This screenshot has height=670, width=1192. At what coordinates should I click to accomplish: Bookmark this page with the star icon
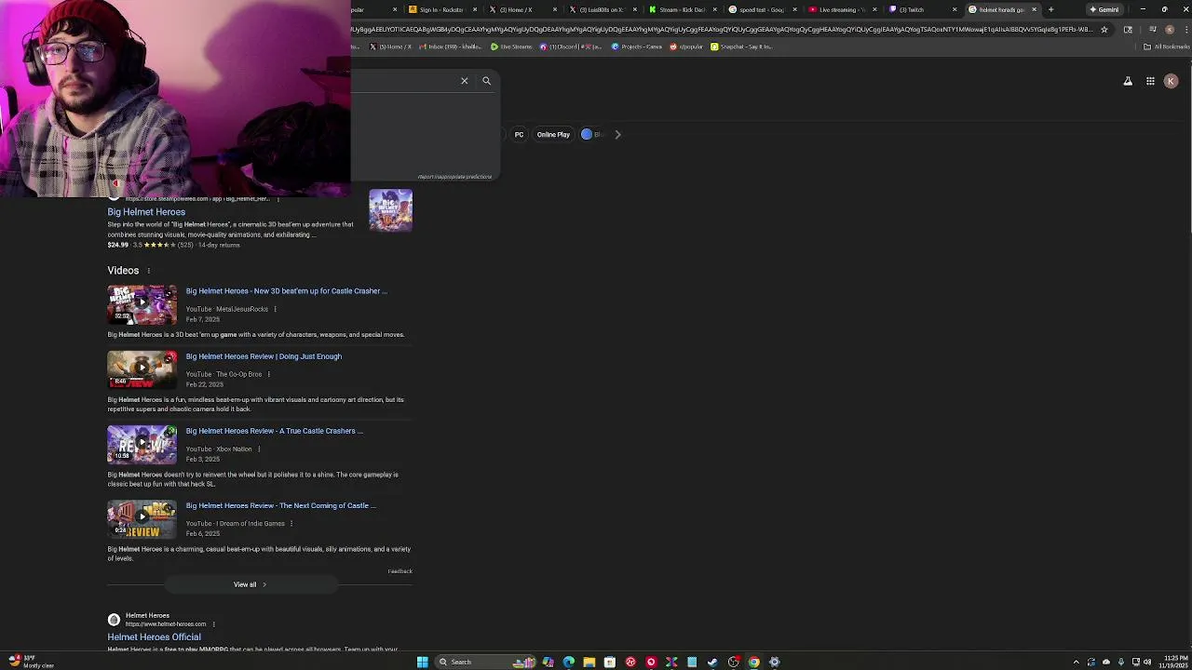[x=1104, y=30]
